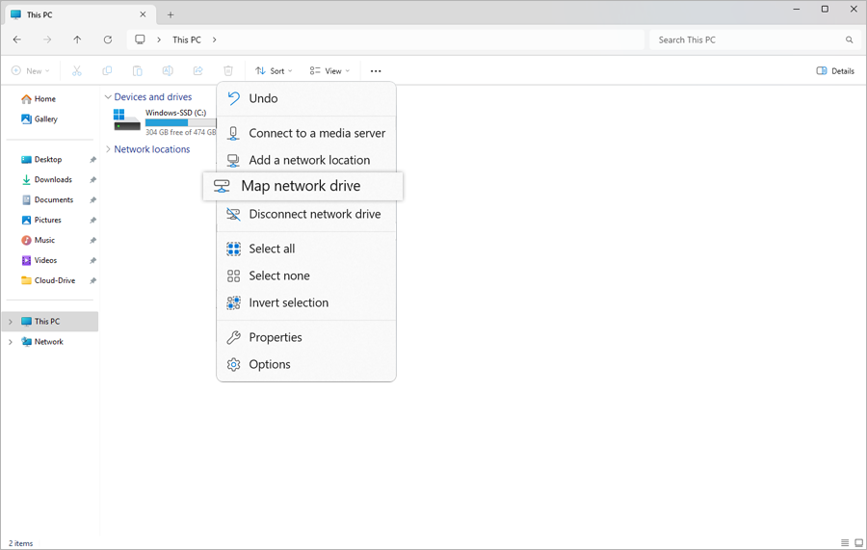867x550 pixels.
Task: Switch to large icons view in status bar
Action: [x=858, y=543]
